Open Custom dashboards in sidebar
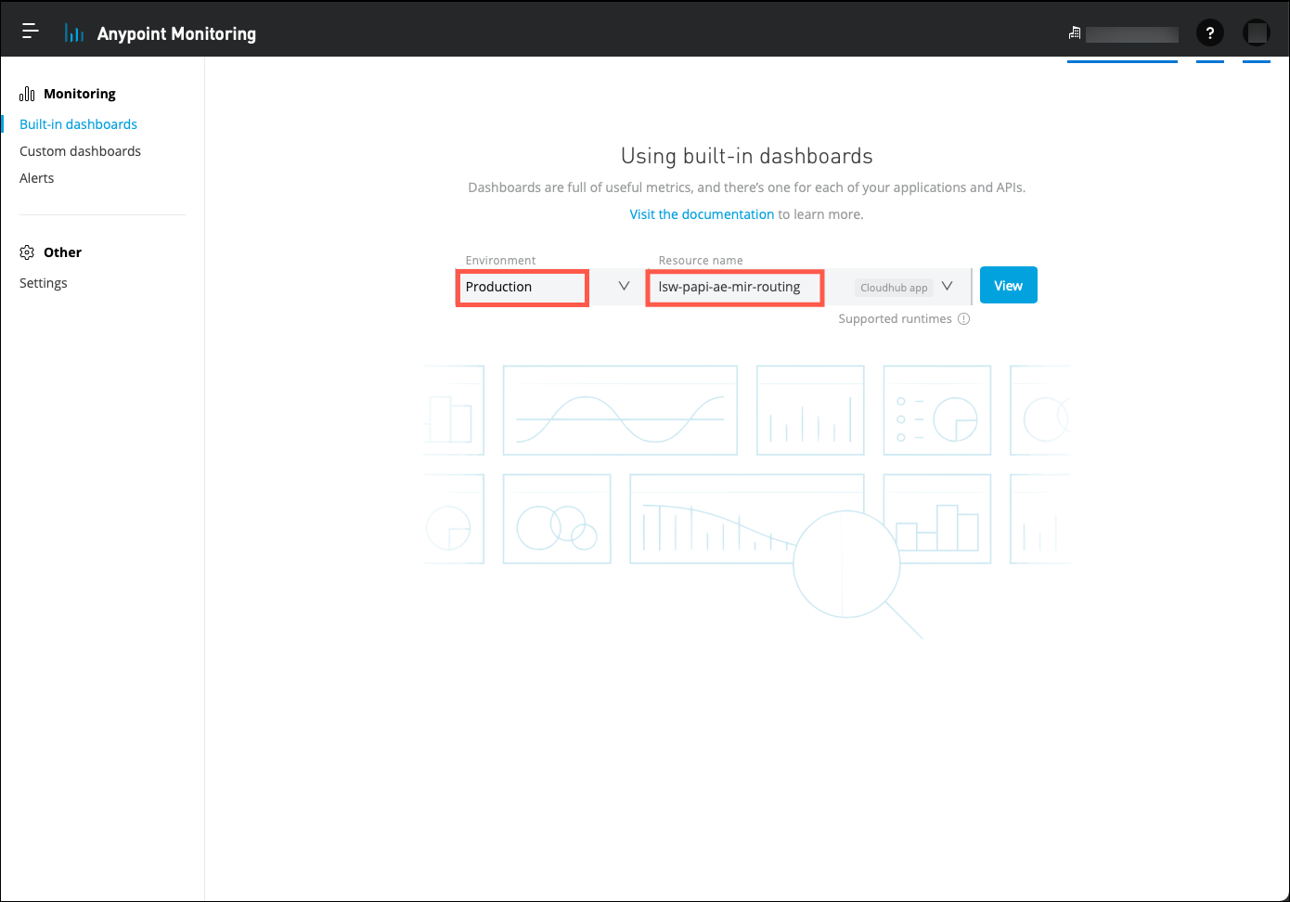Viewport: 1290px width, 902px height. pyautogui.click(x=80, y=151)
